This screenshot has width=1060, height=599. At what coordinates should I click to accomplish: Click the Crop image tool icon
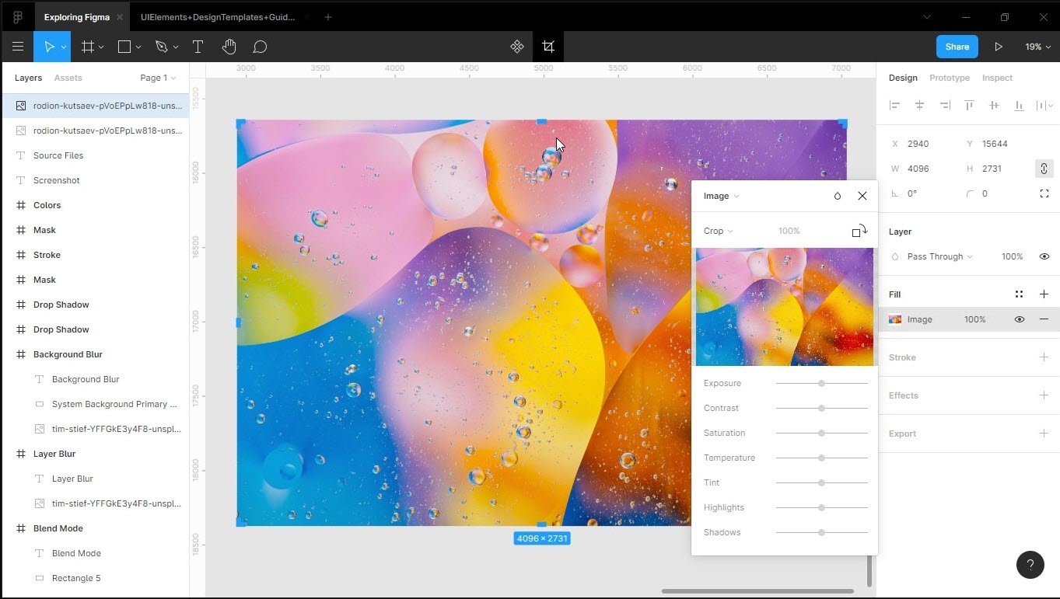[548, 47]
